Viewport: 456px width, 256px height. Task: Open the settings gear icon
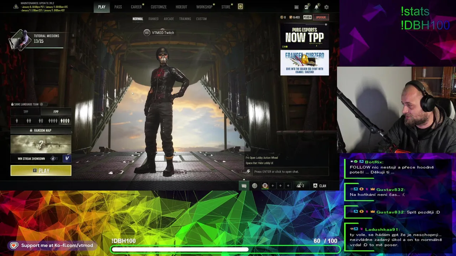tap(326, 7)
